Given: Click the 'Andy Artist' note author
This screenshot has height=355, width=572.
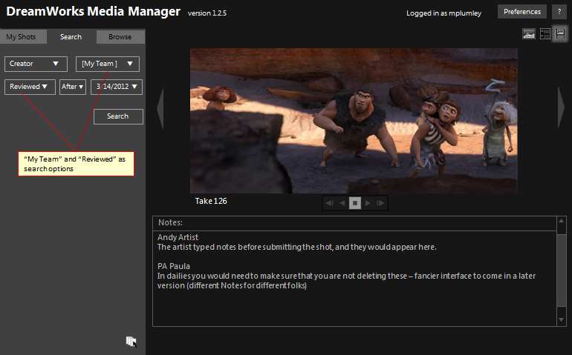Looking at the screenshot, I should click(x=178, y=237).
